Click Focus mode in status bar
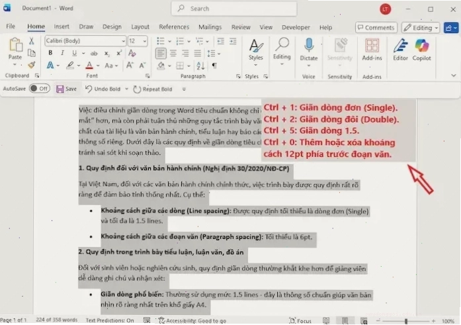The height and width of the screenshot is (325, 461). click(x=300, y=320)
